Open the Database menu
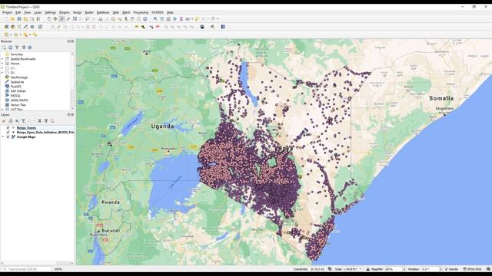This screenshot has width=492, height=276. click(103, 12)
